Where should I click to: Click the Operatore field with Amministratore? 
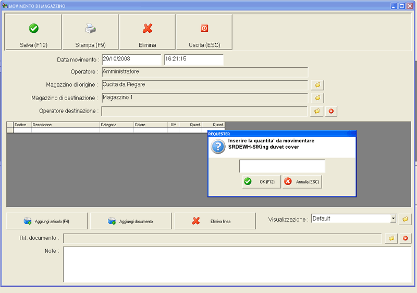point(205,72)
